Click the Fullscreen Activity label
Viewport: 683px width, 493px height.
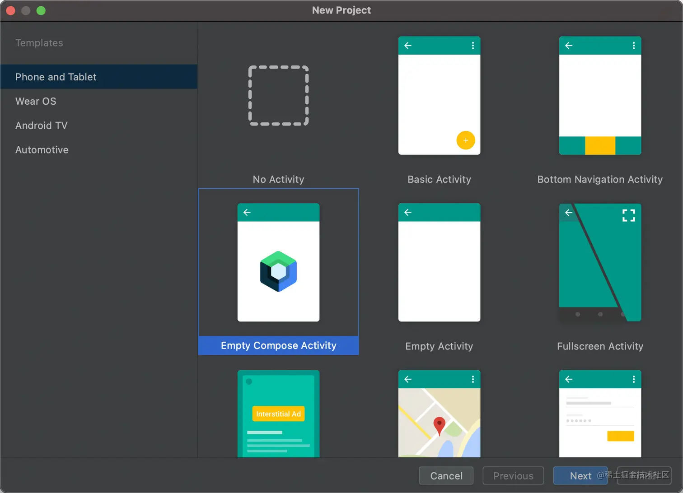tap(600, 346)
